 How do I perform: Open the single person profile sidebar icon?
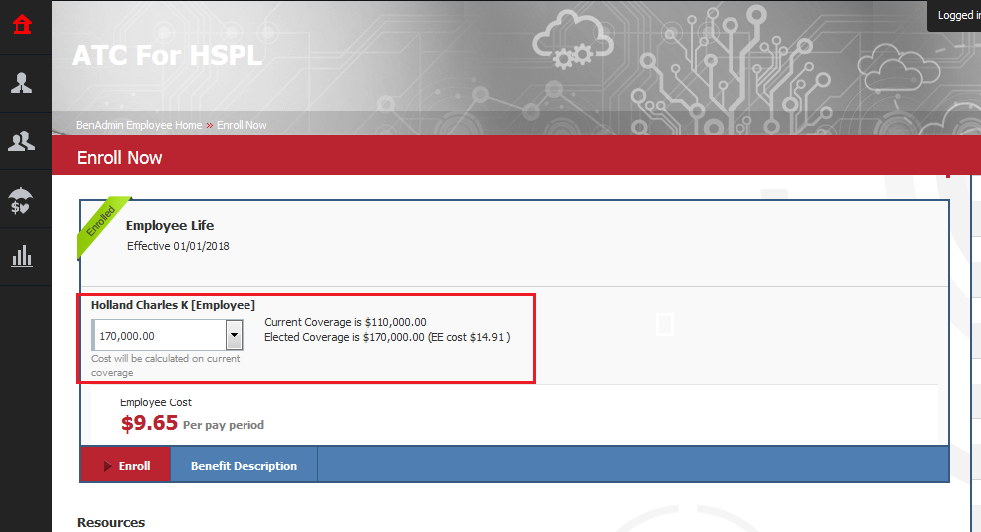pos(22,83)
